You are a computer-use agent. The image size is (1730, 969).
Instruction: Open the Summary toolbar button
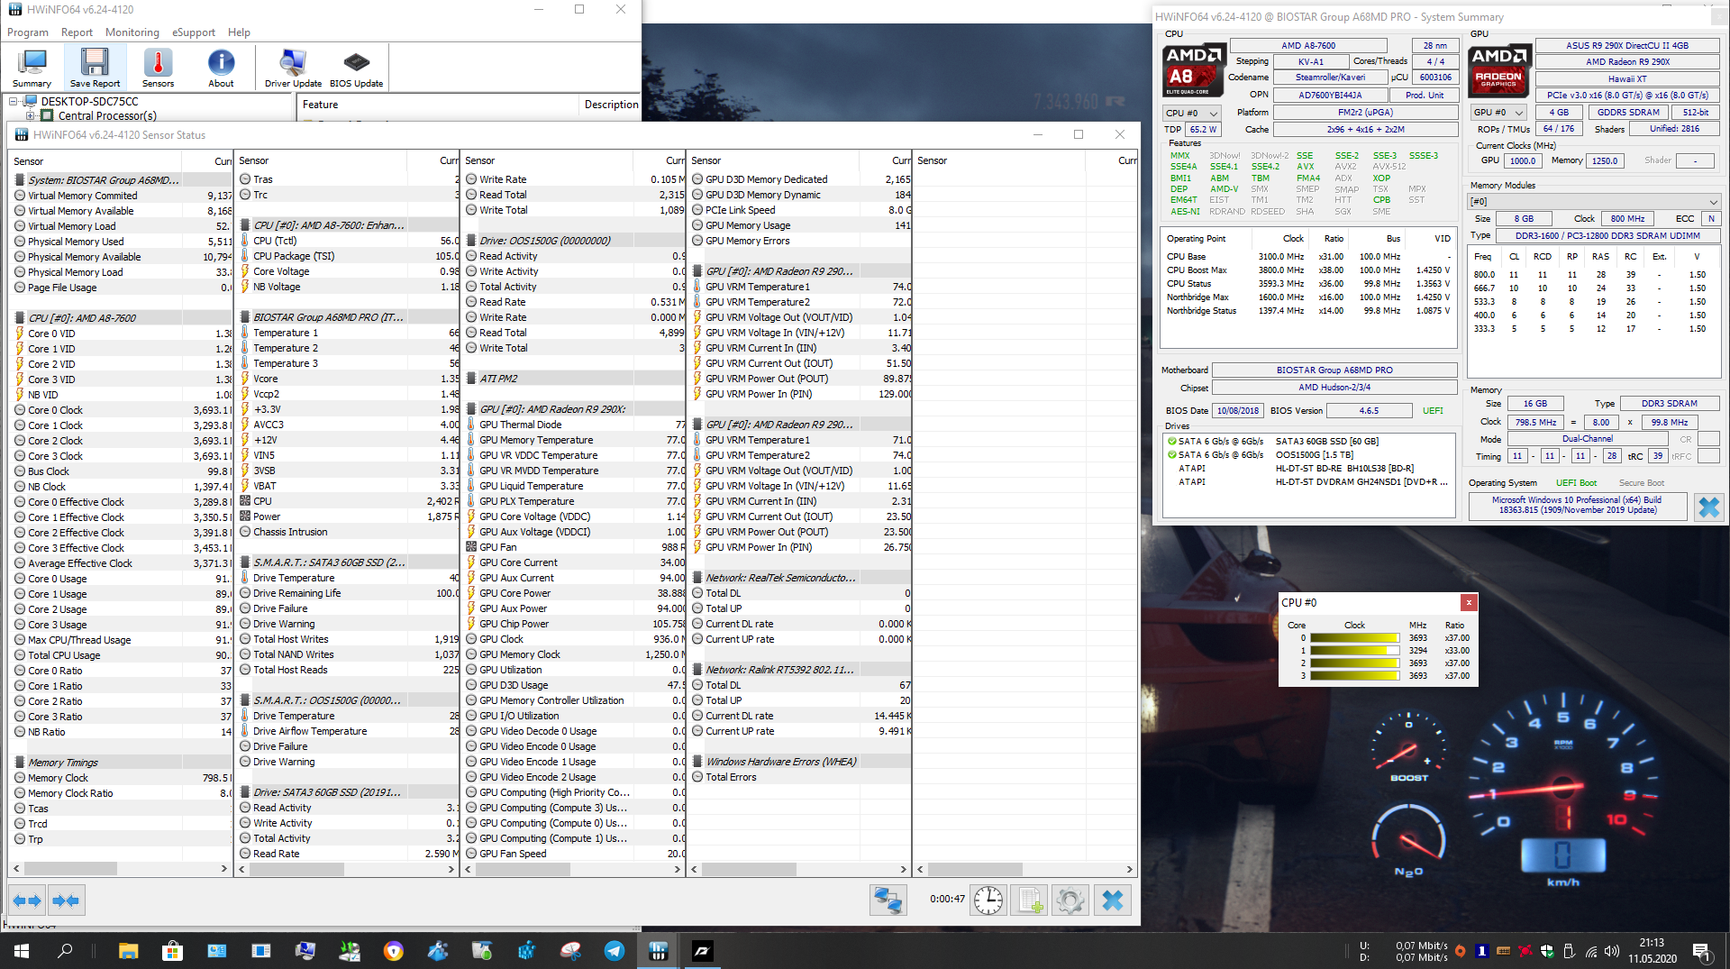(x=32, y=68)
